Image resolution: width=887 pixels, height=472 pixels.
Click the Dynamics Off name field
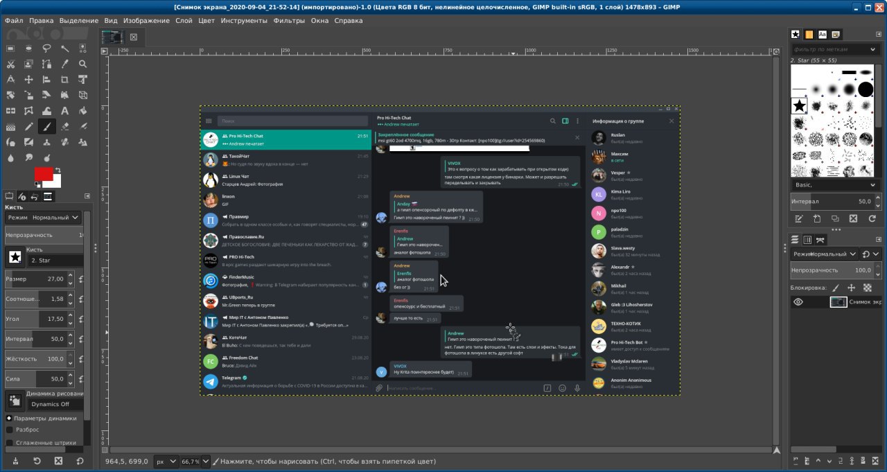pyautogui.click(x=55, y=404)
